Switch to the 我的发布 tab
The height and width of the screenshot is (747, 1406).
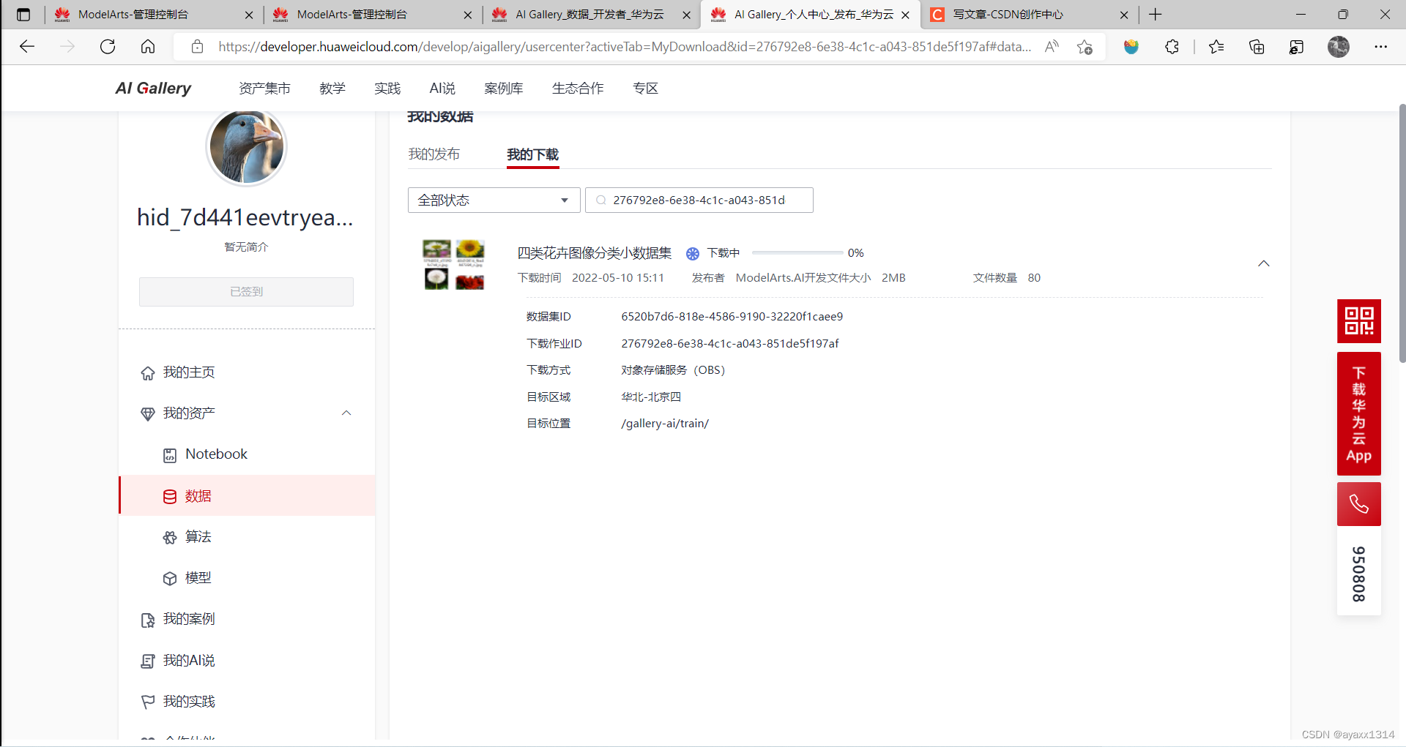point(434,154)
